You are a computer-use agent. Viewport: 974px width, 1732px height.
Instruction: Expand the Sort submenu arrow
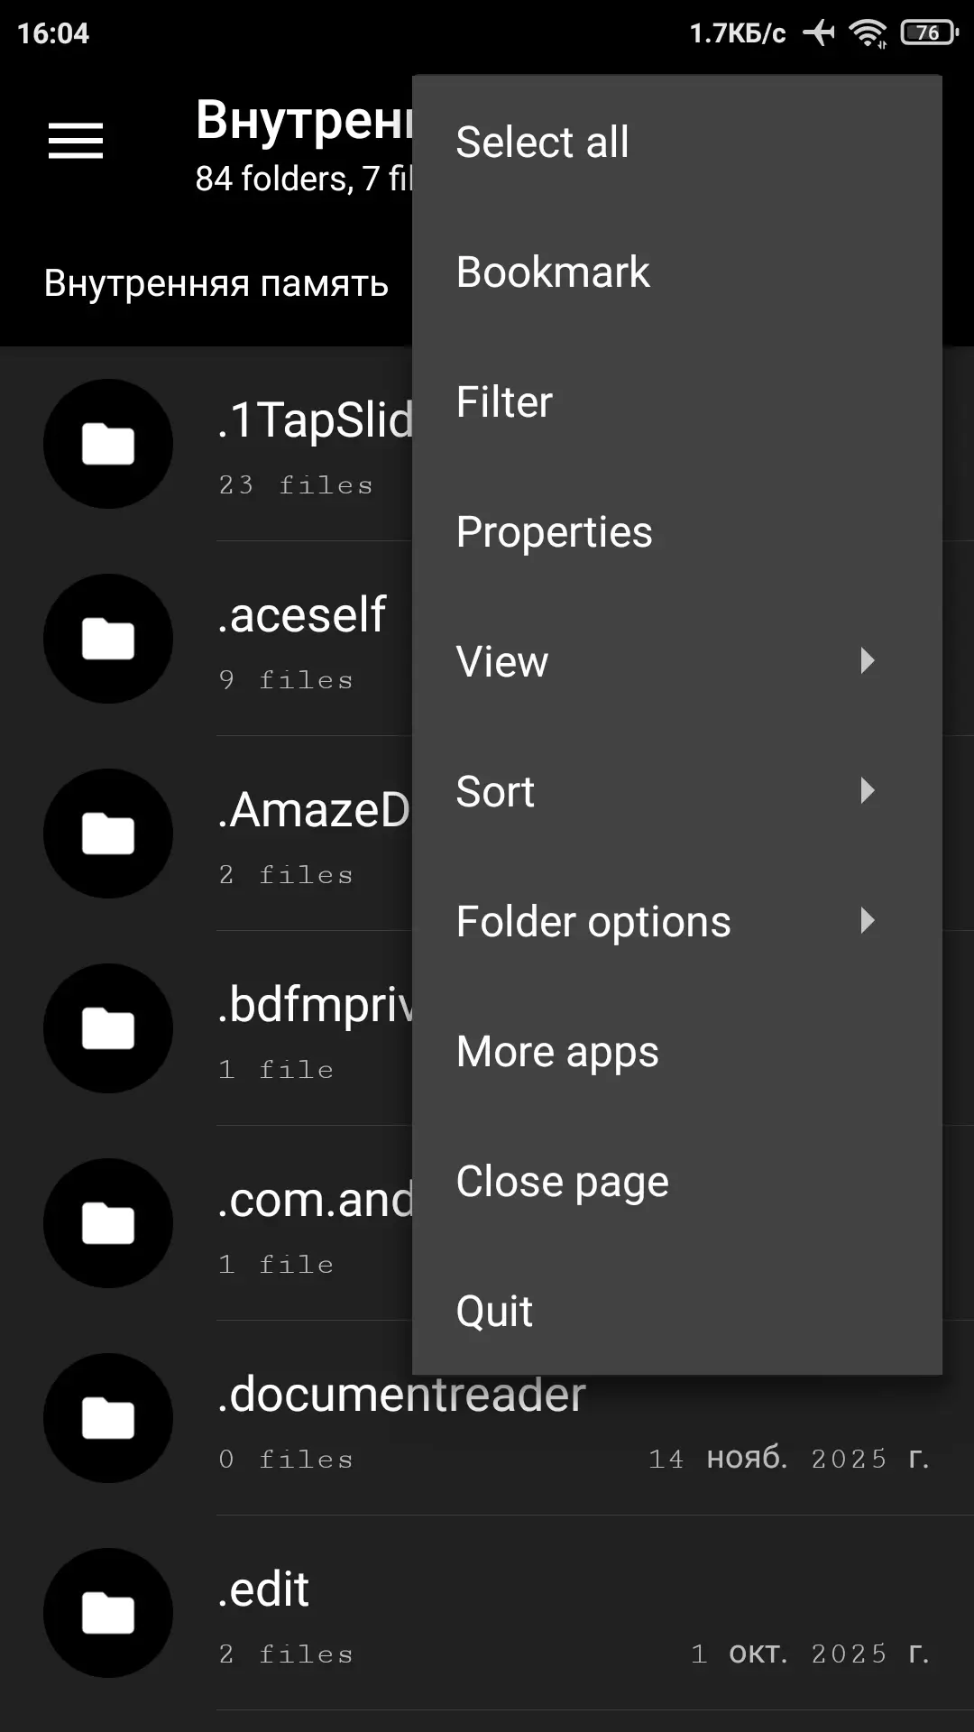[867, 791]
